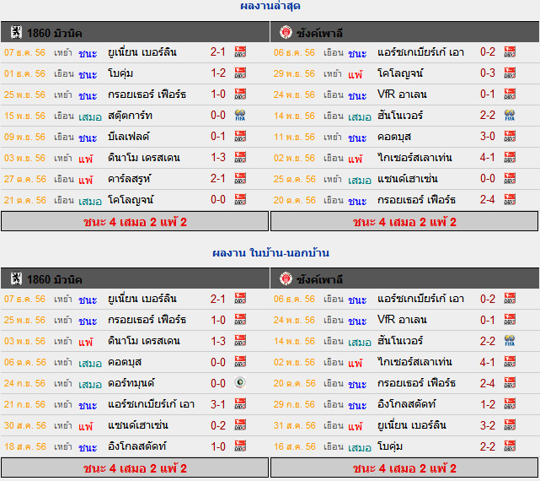Click the league icon on the โคโลญจน์ 0-3 row
Screen dimensions: 540x481
point(510,73)
